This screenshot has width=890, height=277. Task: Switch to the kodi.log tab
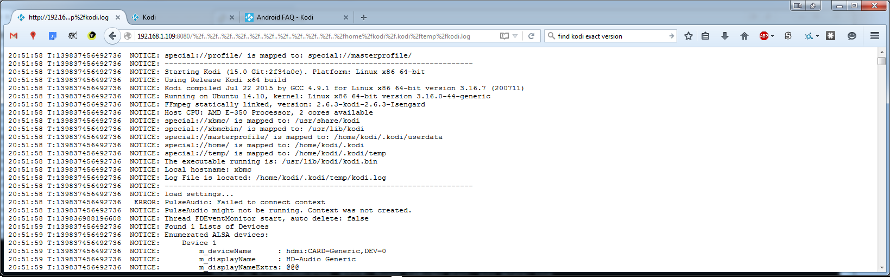click(68, 17)
